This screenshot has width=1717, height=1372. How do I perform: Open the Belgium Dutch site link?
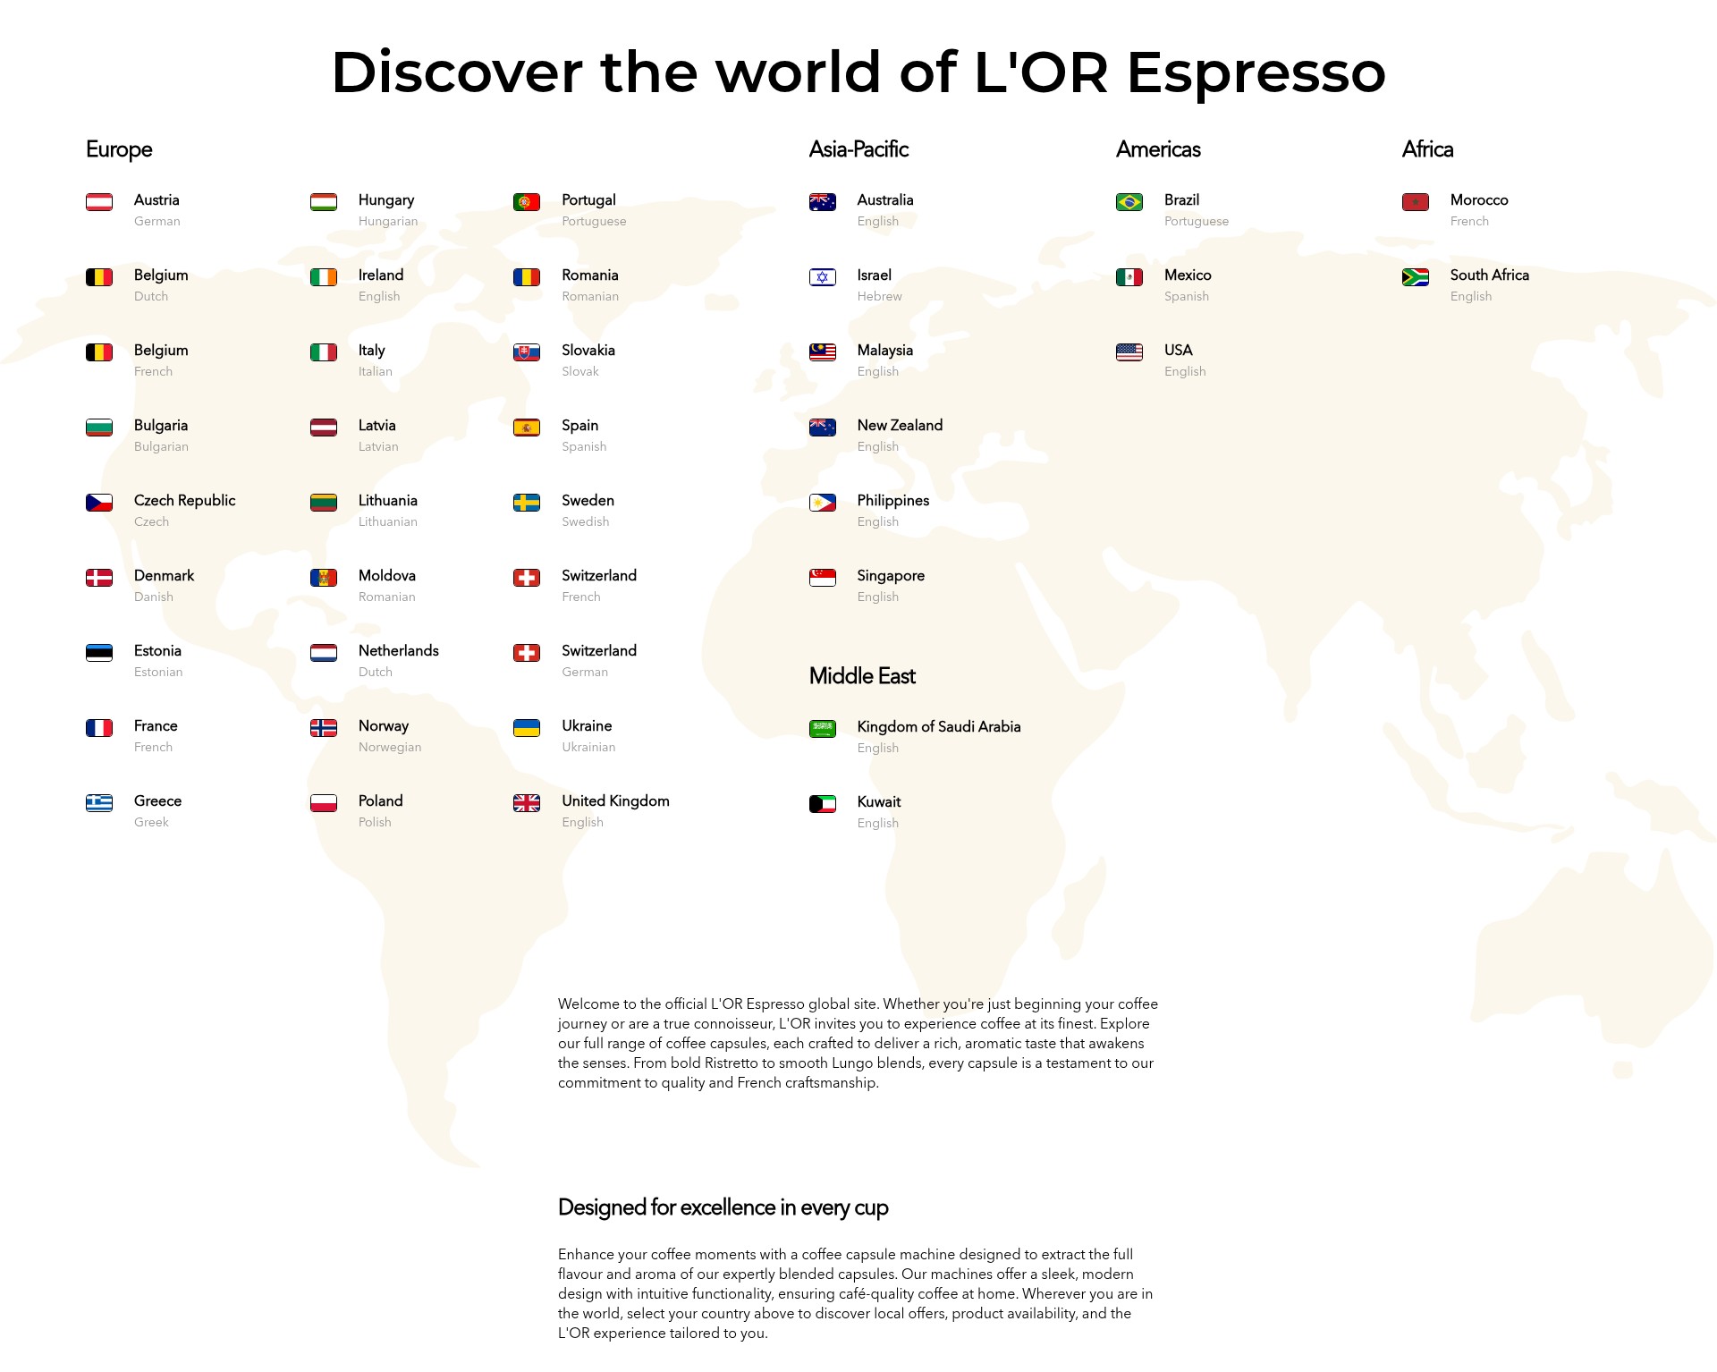(x=137, y=284)
